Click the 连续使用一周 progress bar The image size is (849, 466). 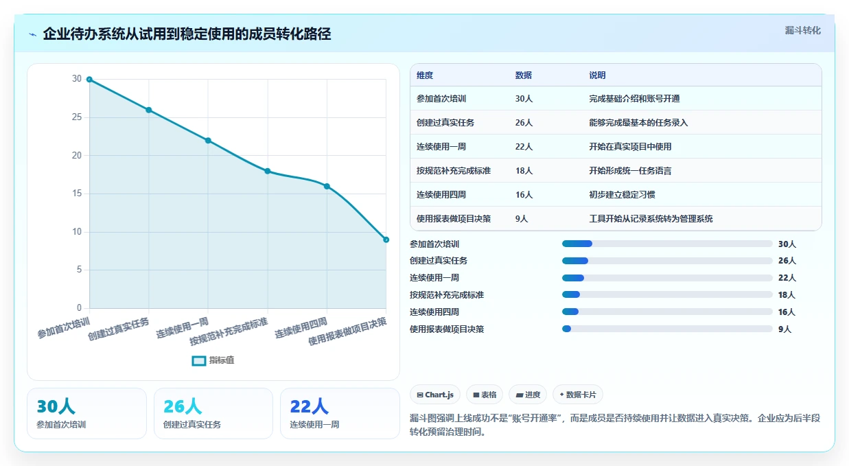coord(667,278)
